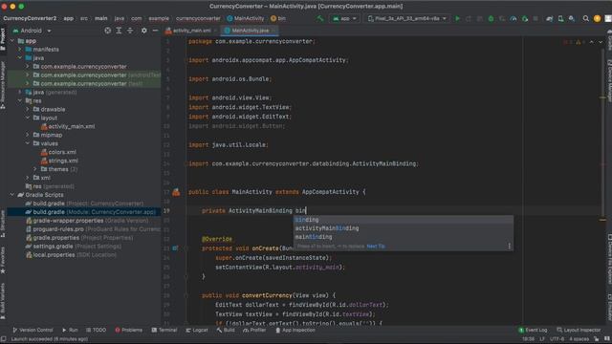Image resolution: width=612 pixels, height=344 pixels.
Task: Choose the activityMainBinding completion suggestion
Action: (x=404, y=228)
